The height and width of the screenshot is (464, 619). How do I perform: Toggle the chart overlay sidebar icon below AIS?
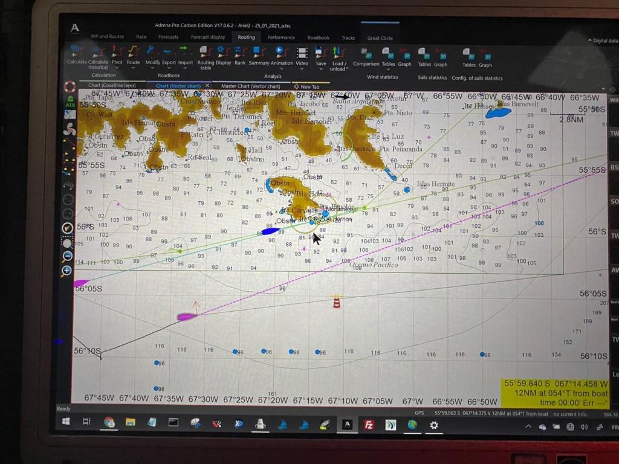pos(70,115)
